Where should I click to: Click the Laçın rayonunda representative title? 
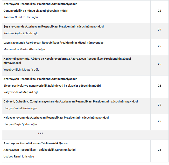(x=54, y=43)
